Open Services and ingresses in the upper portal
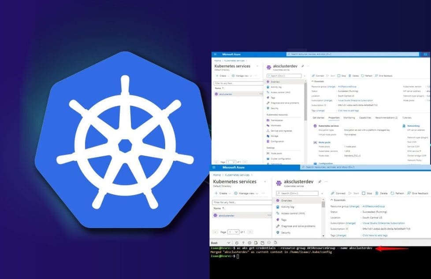The image size is (431, 279). [x=281, y=131]
